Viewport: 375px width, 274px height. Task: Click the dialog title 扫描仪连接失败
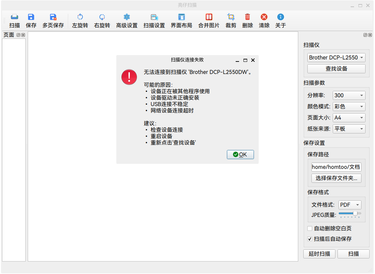(x=187, y=60)
